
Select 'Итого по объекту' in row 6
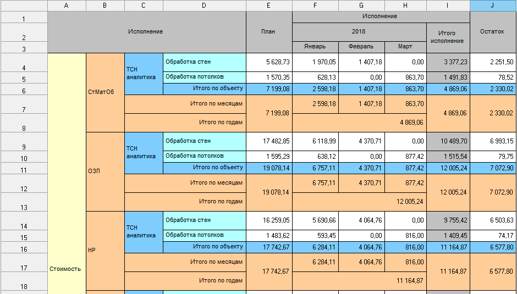click(205, 89)
